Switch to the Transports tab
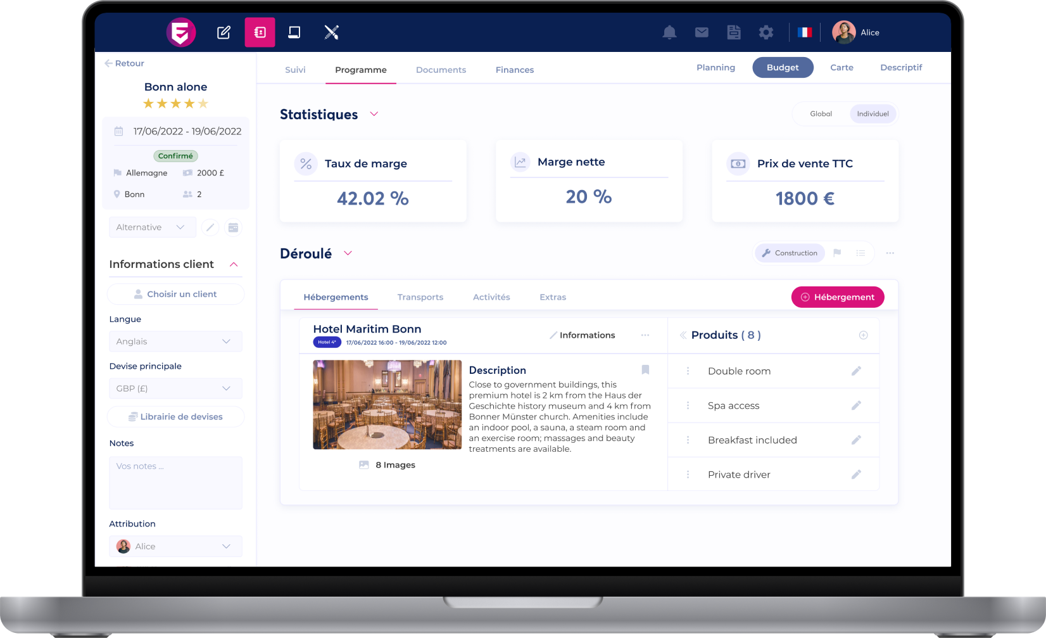The height and width of the screenshot is (638, 1046). pos(420,297)
